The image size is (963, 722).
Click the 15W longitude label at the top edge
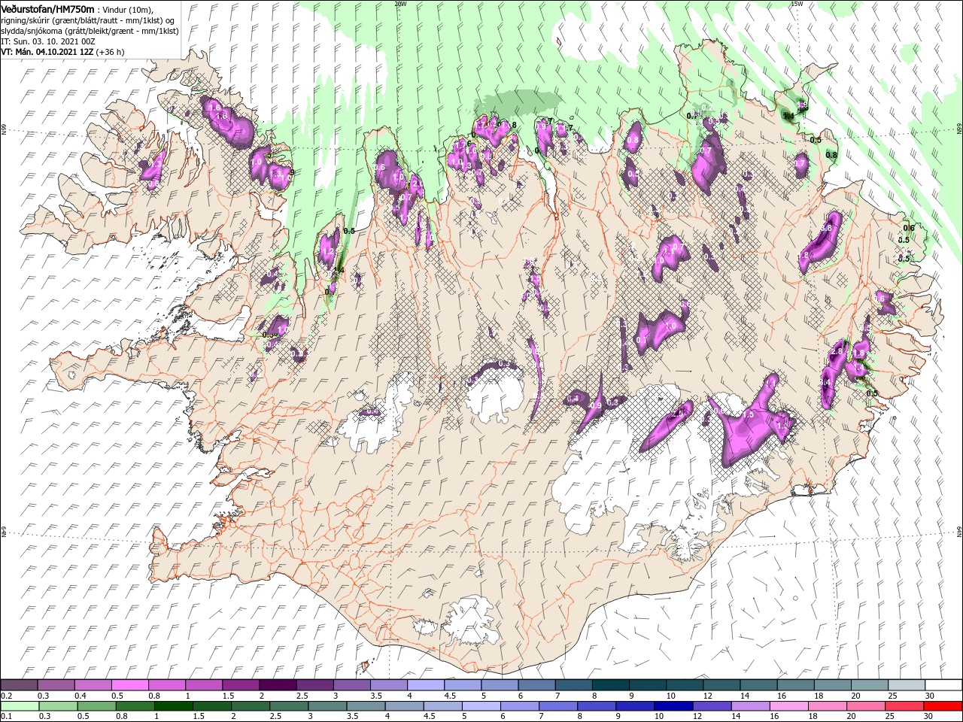[797, 3]
